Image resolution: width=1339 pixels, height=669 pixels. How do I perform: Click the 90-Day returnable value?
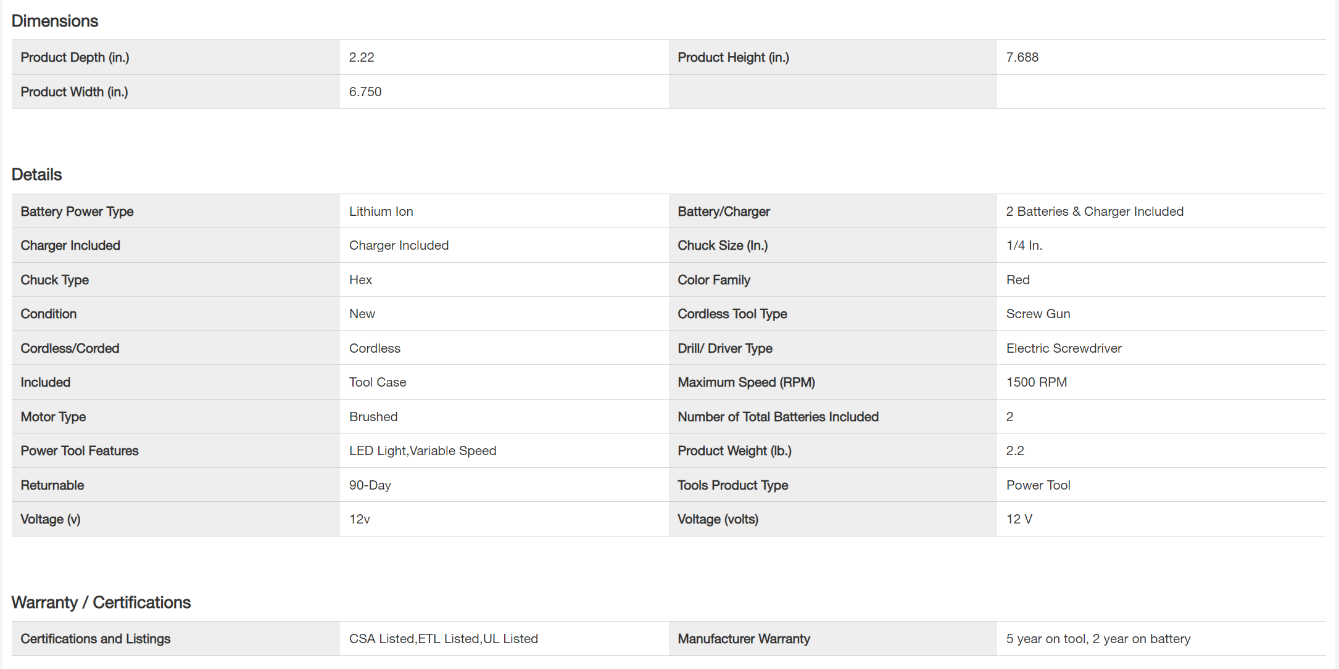[370, 485]
